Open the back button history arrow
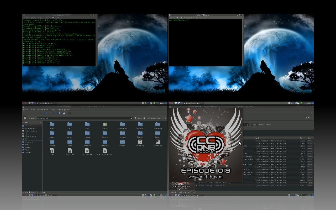336x210 pixels. 31,113
